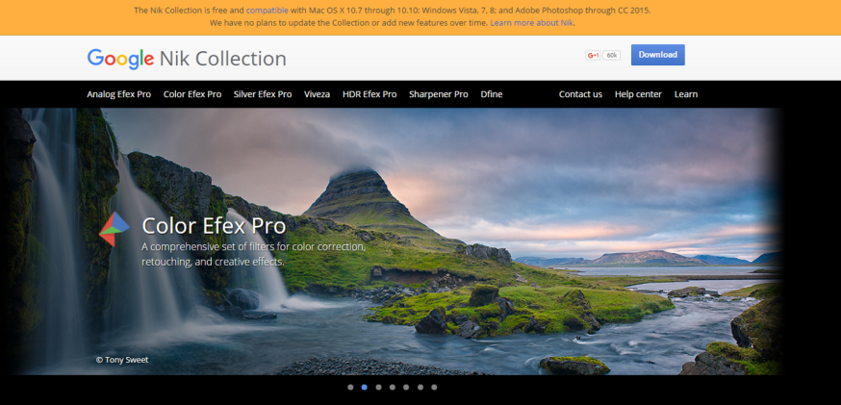The image size is (841, 405).
Task: Navigate to Sharpener Pro
Action: pyautogui.click(x=439, y=94)
